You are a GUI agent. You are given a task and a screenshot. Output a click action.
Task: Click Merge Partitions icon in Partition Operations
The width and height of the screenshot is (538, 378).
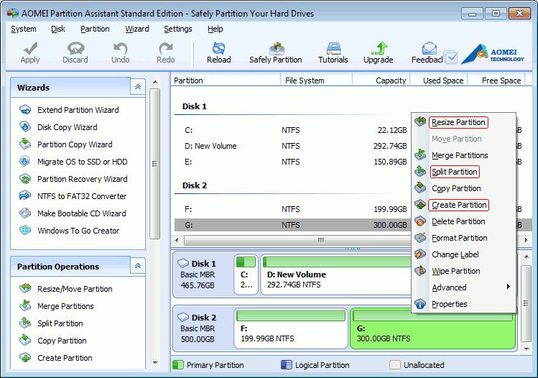point(25,306)
